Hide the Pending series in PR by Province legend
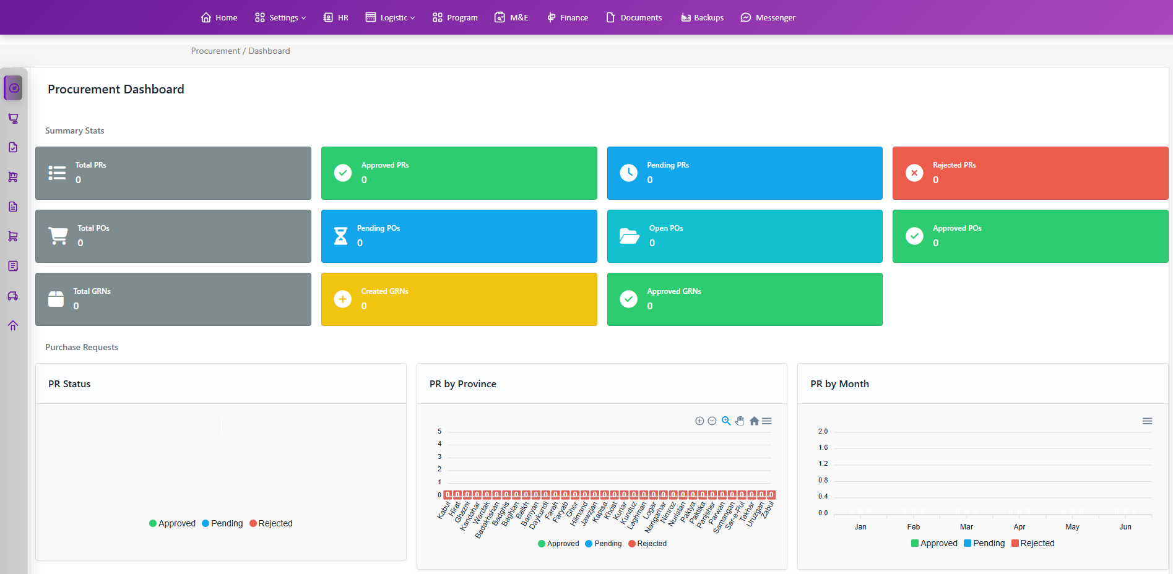 (603, 544)
